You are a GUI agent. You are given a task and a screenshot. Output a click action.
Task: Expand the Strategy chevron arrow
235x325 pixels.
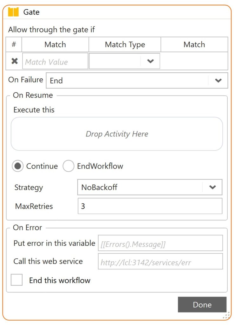click(212, 187)
